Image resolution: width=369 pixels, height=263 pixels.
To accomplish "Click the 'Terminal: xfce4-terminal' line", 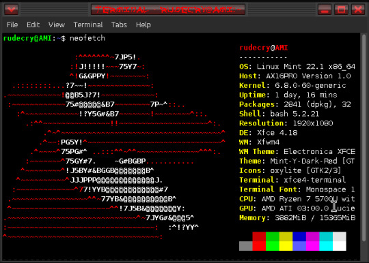I will tap(292, 180).
